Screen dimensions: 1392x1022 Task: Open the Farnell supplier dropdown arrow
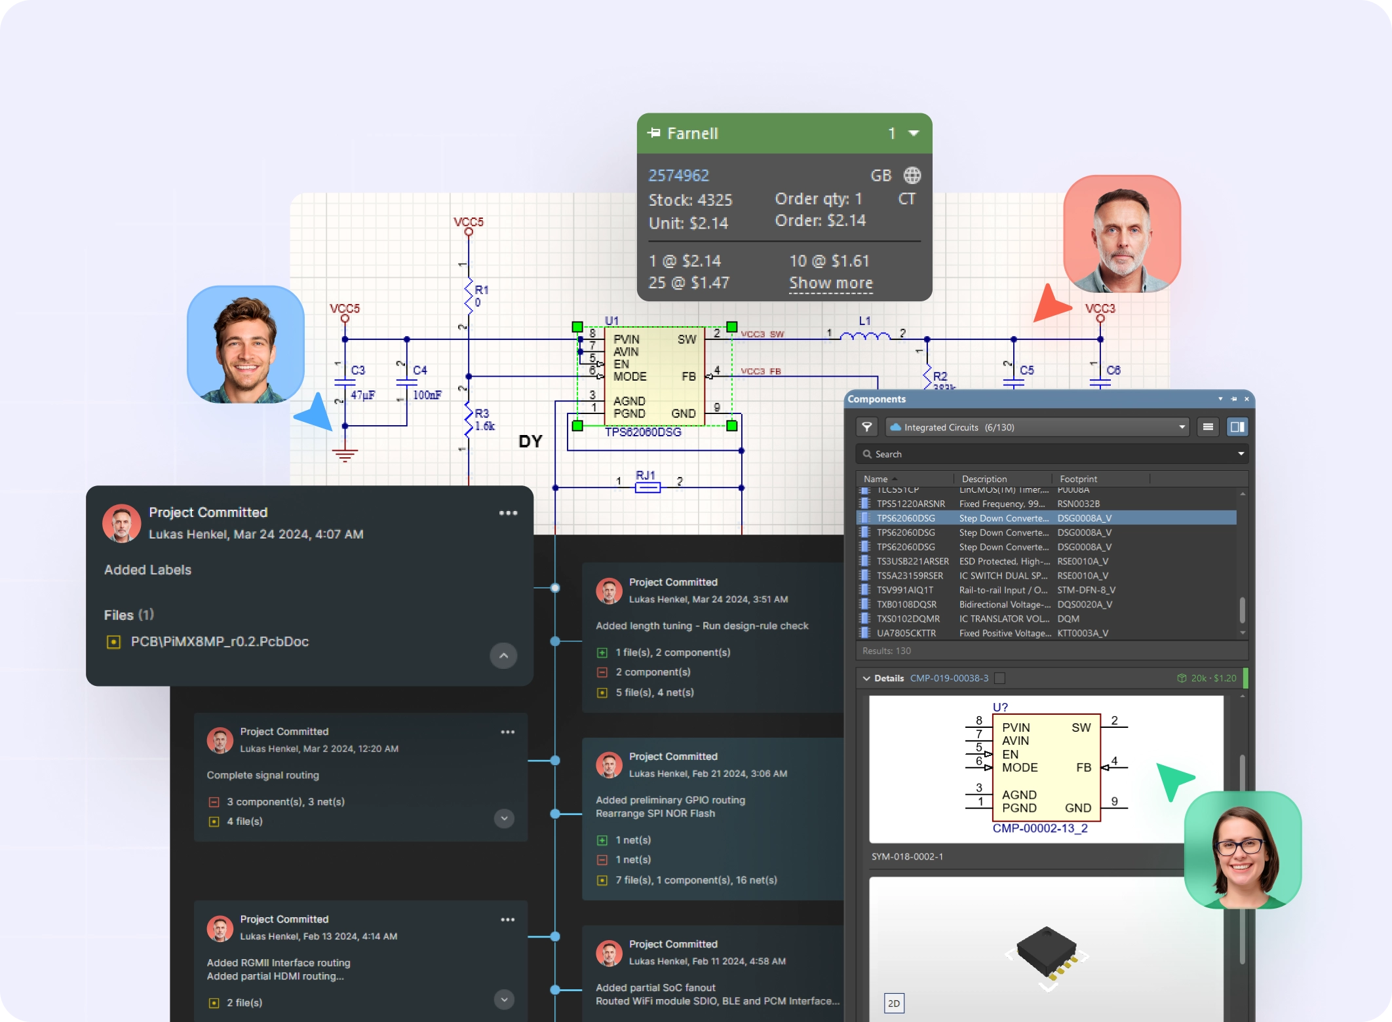click(x=914, y=134)
